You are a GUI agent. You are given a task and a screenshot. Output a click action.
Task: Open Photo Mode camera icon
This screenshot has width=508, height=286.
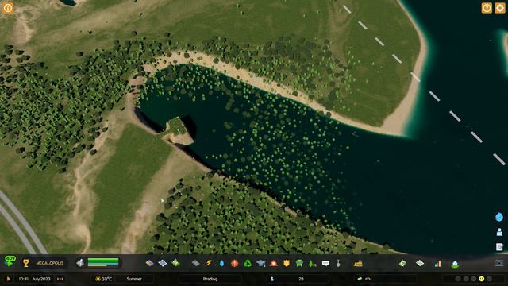coord(499,263)
